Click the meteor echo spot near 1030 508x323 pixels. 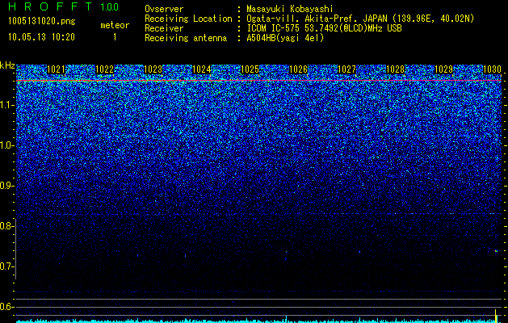pyautogui.click(x=496, y=251)
